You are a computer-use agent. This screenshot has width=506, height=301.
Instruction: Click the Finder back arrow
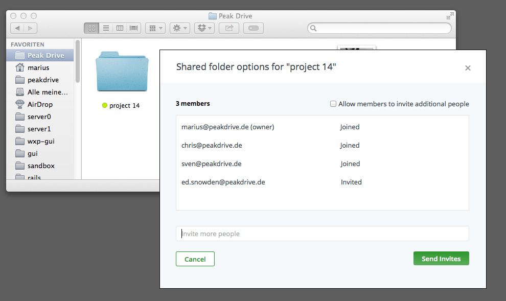(17, 28)
